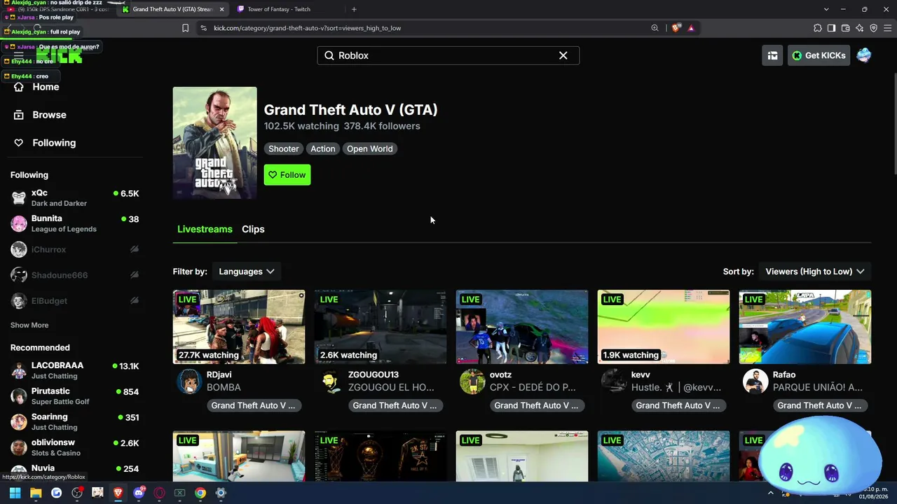Viewport: 897px width, 504px height.
Task: Open recommended channel LACOBRAAA
Action: point(75,370)
